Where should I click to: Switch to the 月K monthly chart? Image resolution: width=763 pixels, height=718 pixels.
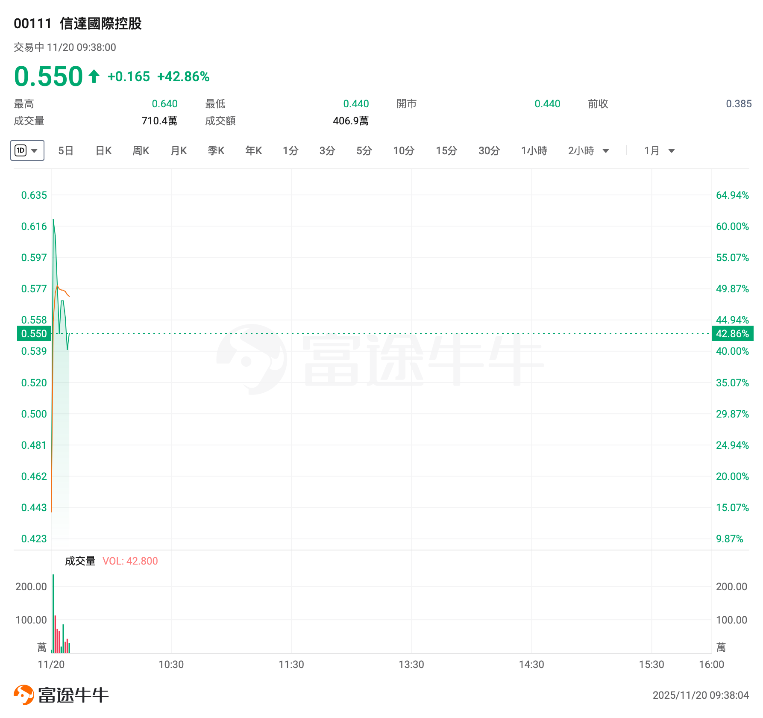(x=179, y=150)
